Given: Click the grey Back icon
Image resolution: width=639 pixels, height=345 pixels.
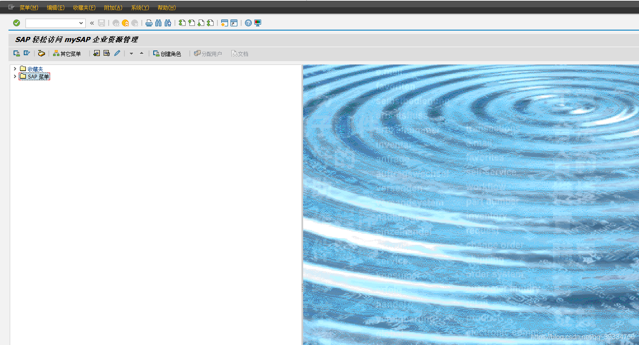Looking at the screenshot, I should pos(116,23).
